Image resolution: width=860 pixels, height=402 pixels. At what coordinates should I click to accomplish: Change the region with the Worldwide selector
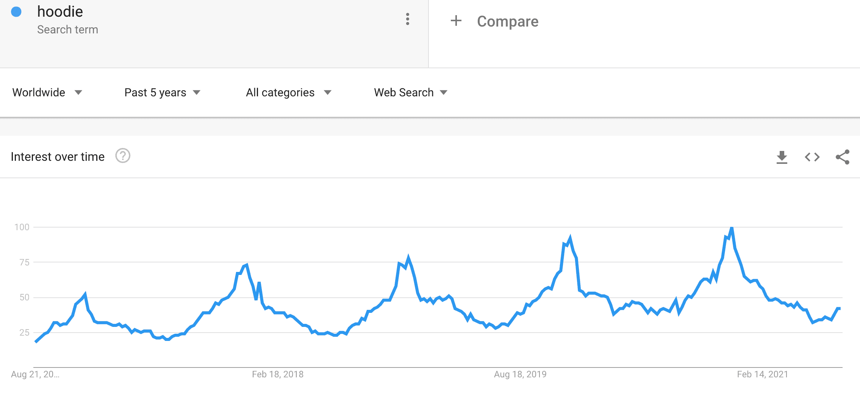coord(39,92)
